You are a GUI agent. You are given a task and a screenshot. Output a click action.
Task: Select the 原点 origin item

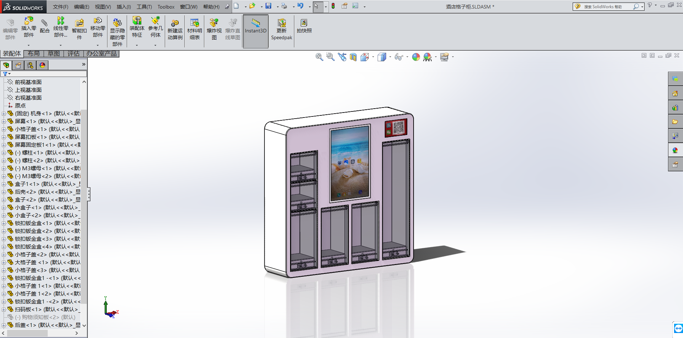tap(20, 106)
